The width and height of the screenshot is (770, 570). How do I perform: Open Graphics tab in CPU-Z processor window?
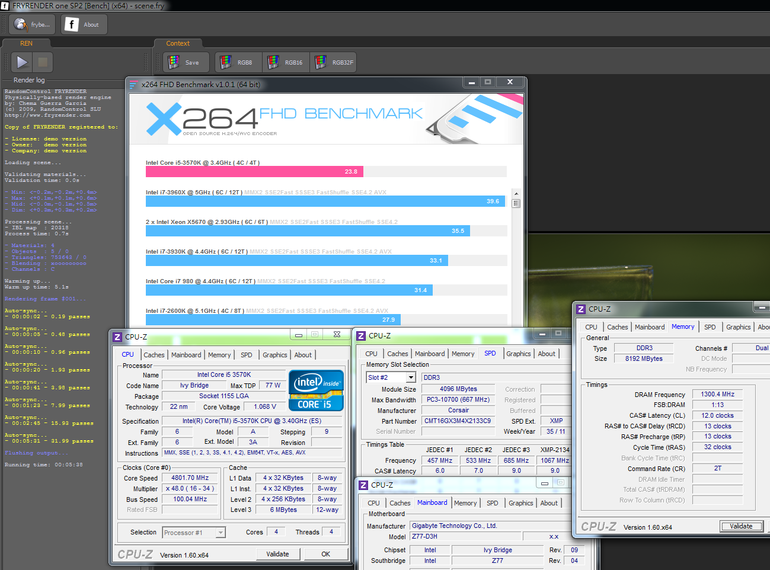[275, 355]
